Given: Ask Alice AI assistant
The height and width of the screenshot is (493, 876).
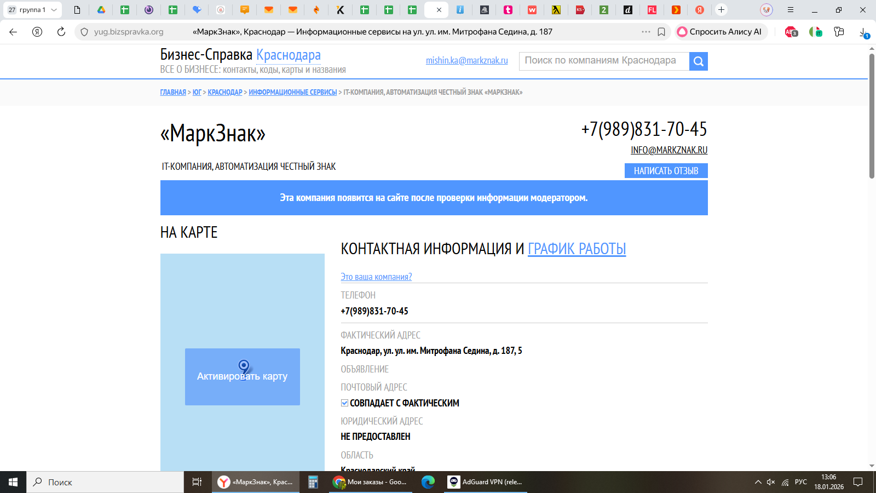Looking at the screenshot, I should pyautogui.click(x=720, y=32).
